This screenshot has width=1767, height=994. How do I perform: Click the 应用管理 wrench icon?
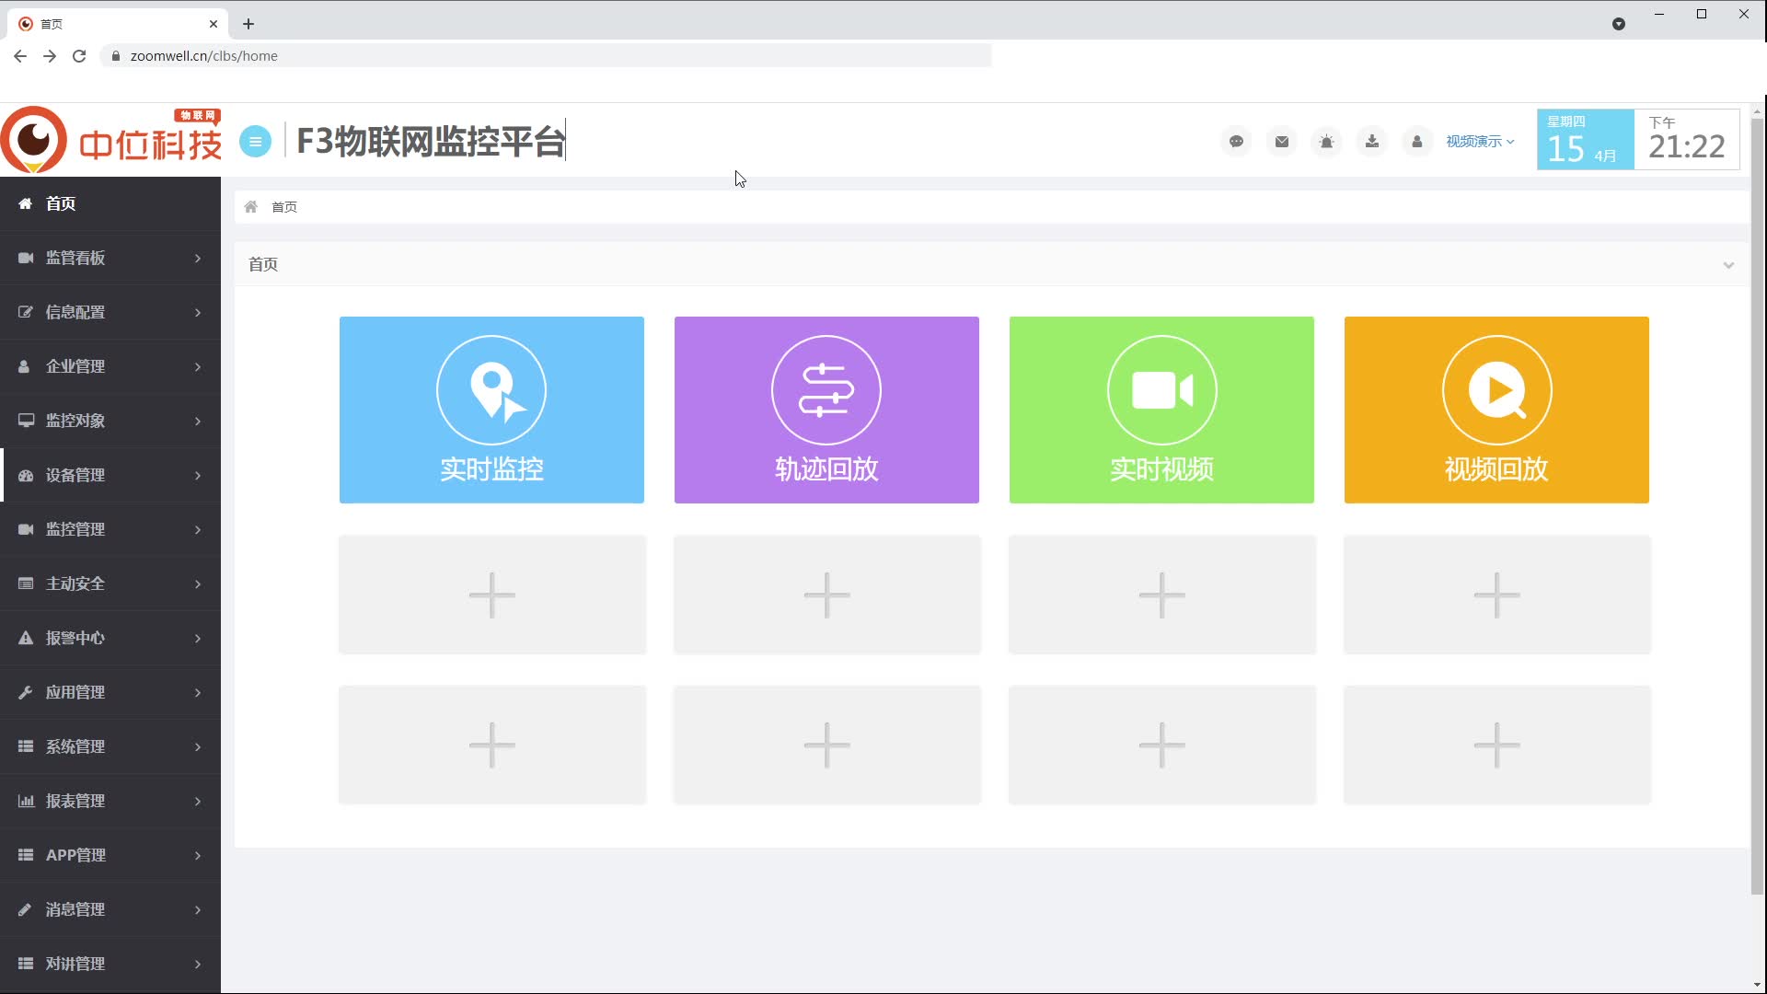tap(26, 692)
